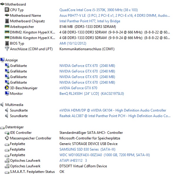Open the Asus P8H77-V LE link
This screenshot has height=177, width=179.
click(115, 16)
